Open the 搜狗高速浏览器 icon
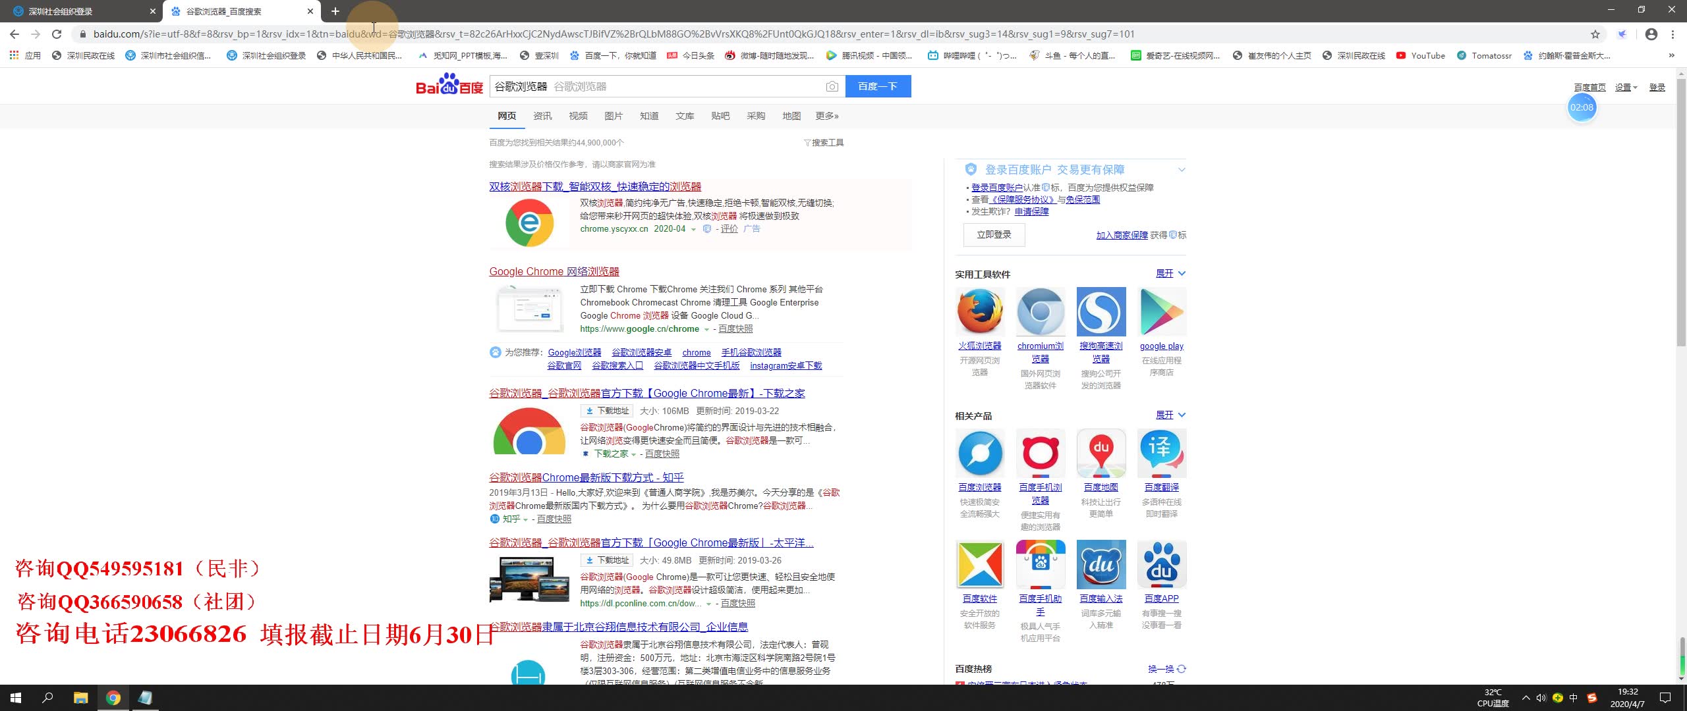The width and height of the screenshot is (1687, 711). click(x=1101, y=311)
